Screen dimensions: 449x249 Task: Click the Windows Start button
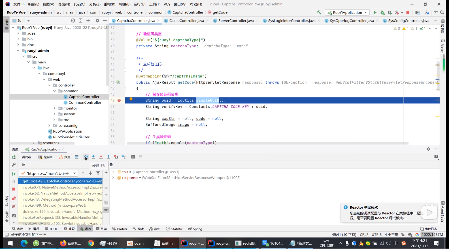click(10, 243)
